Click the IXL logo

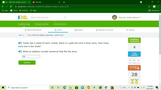click(23, 17)
